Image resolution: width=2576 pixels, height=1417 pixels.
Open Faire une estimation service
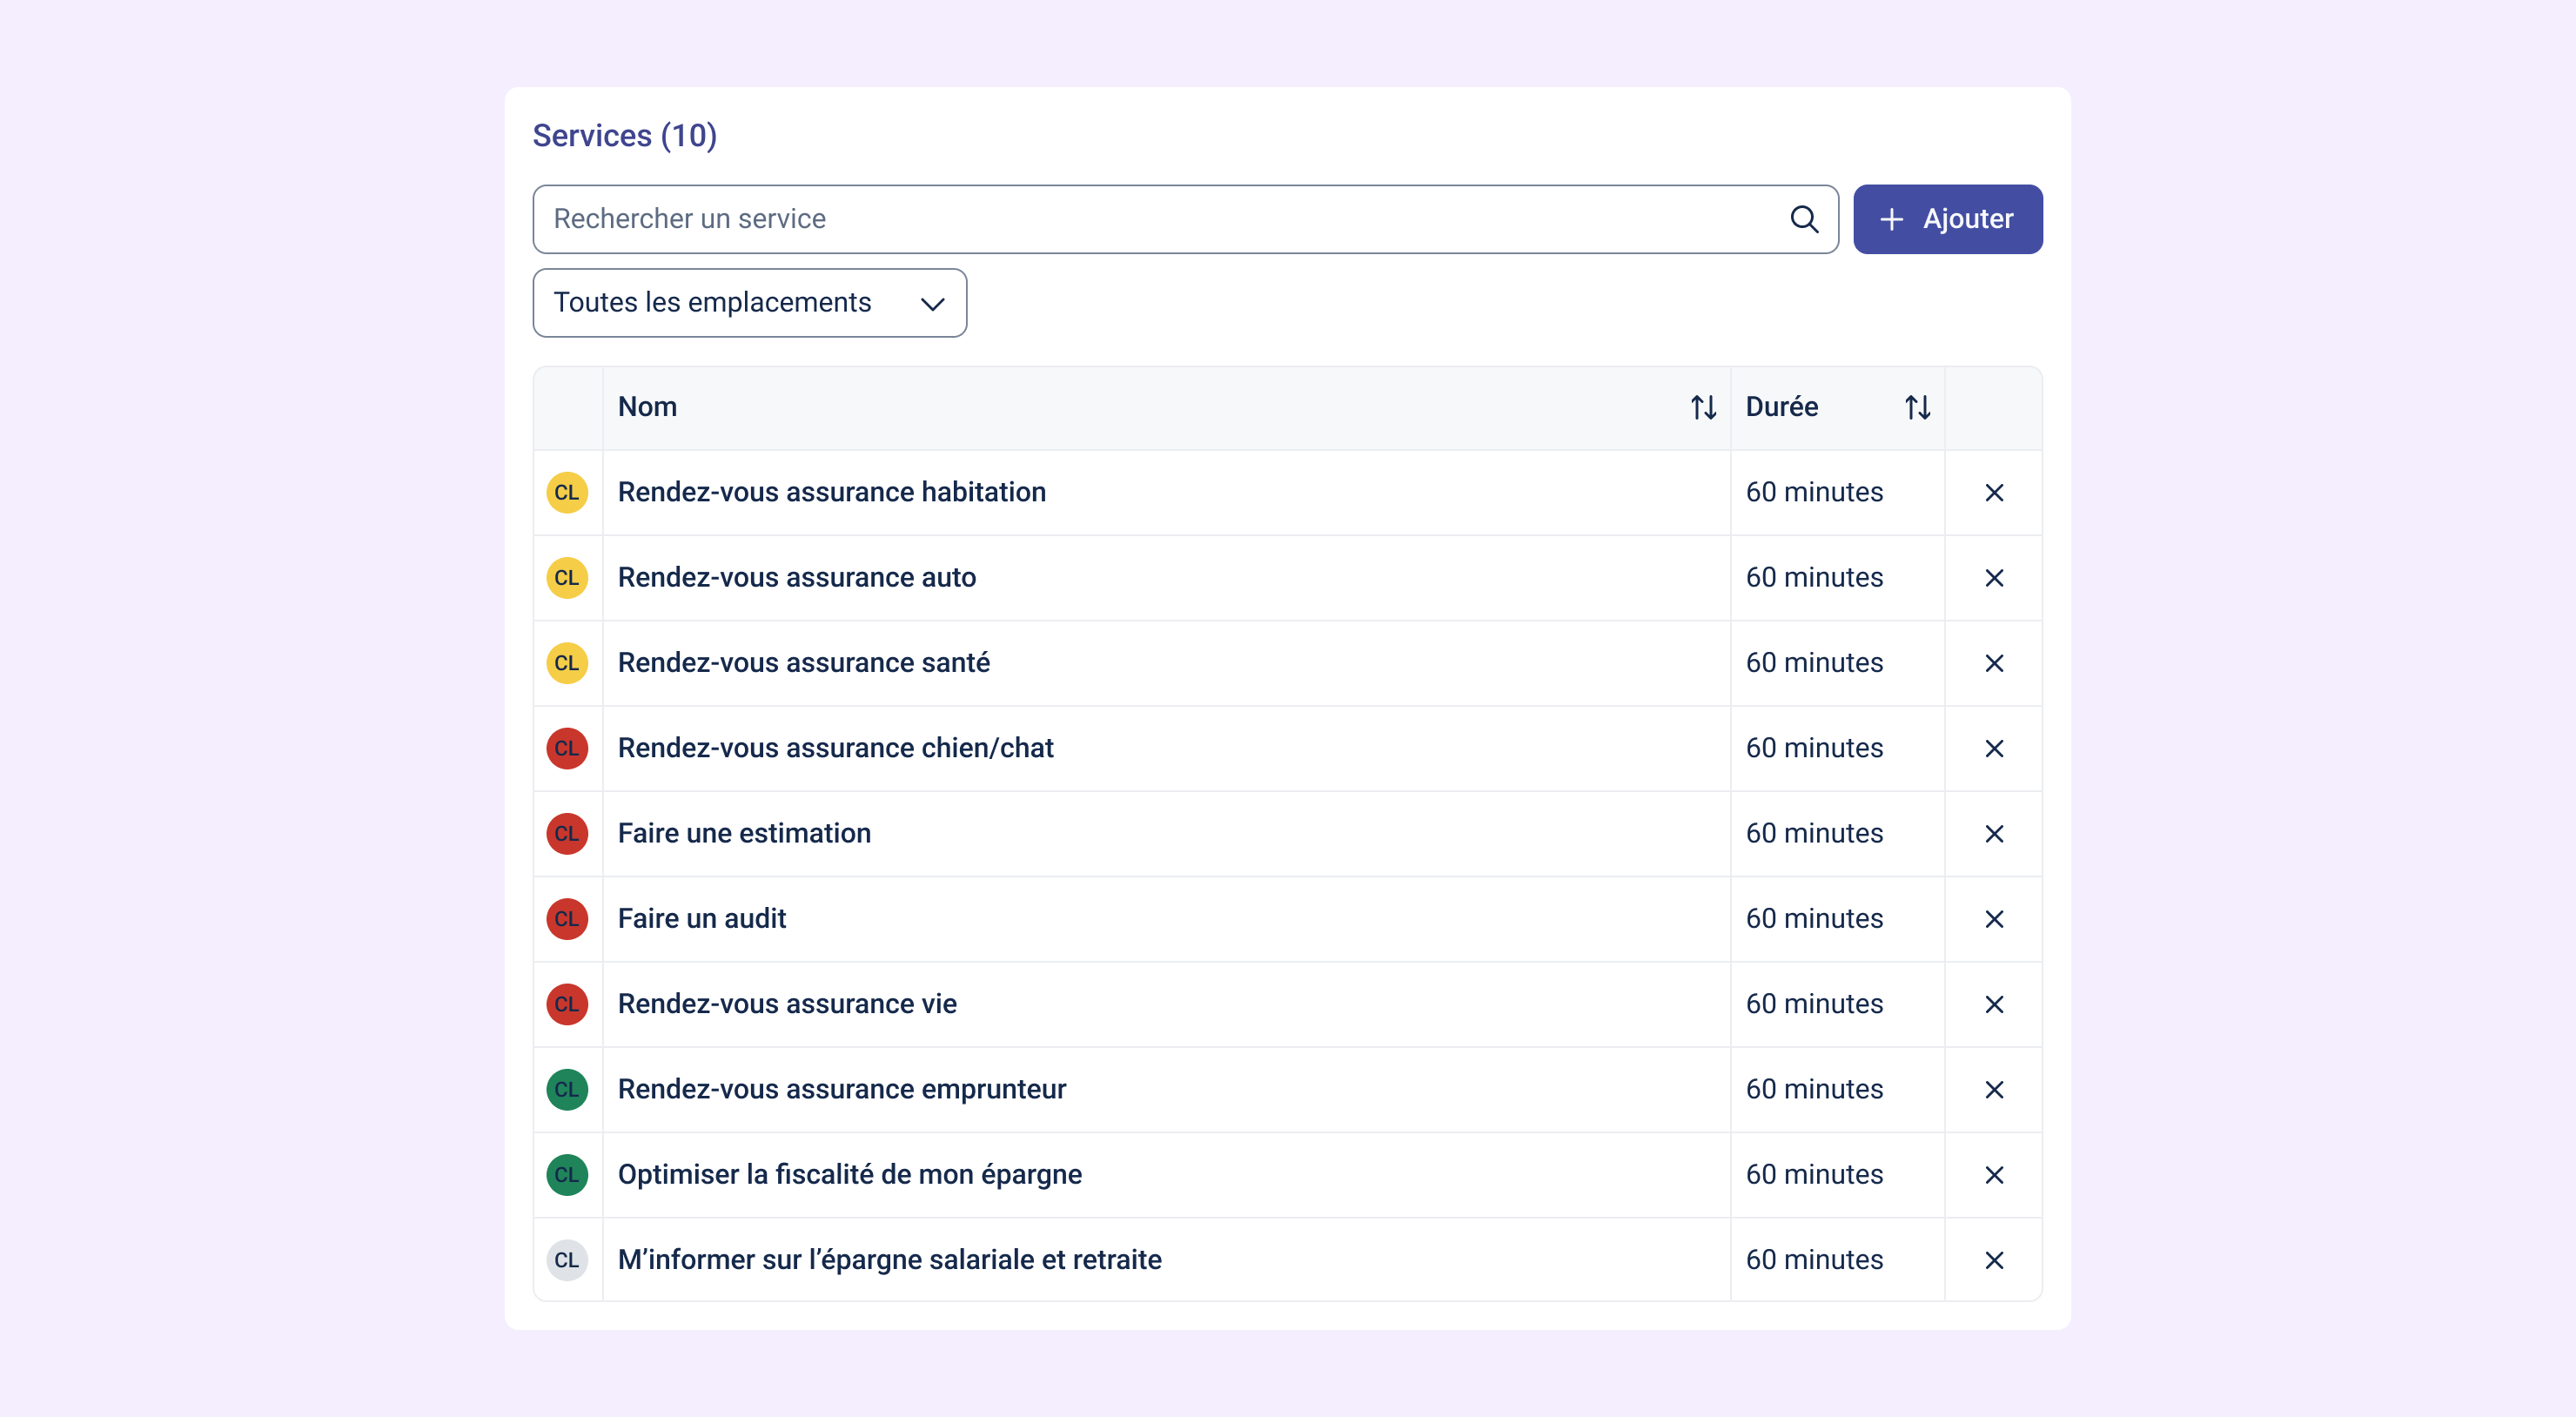pos(744,833)
